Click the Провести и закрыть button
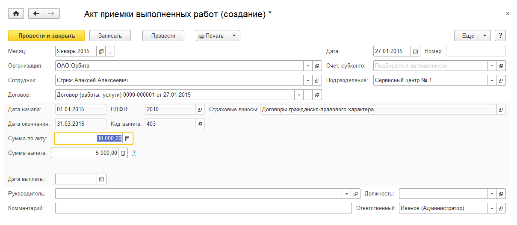The height and width of the screenshot is (225, 517). coord(46,36)
